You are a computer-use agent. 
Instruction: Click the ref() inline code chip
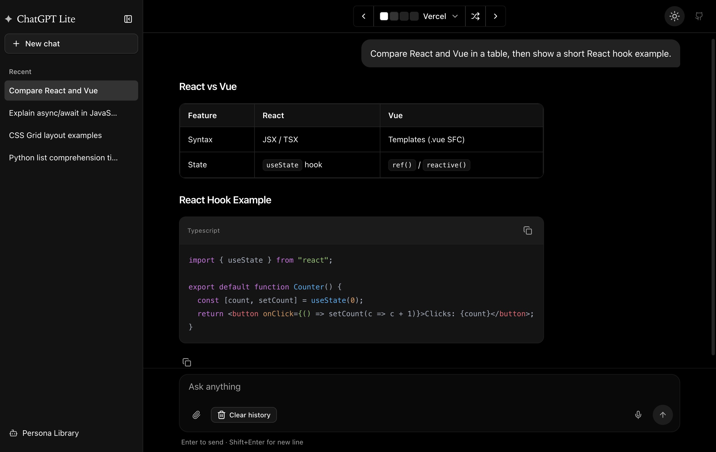pos(402,165)
